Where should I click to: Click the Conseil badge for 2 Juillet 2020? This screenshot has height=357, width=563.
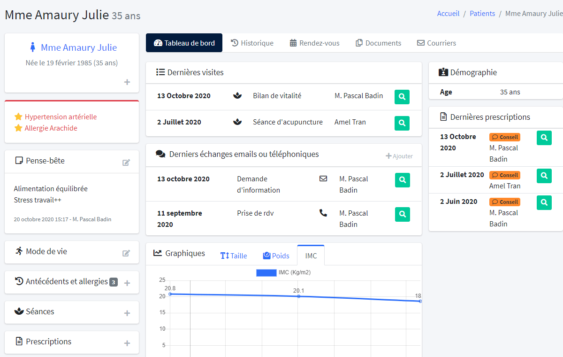[505, 175]
